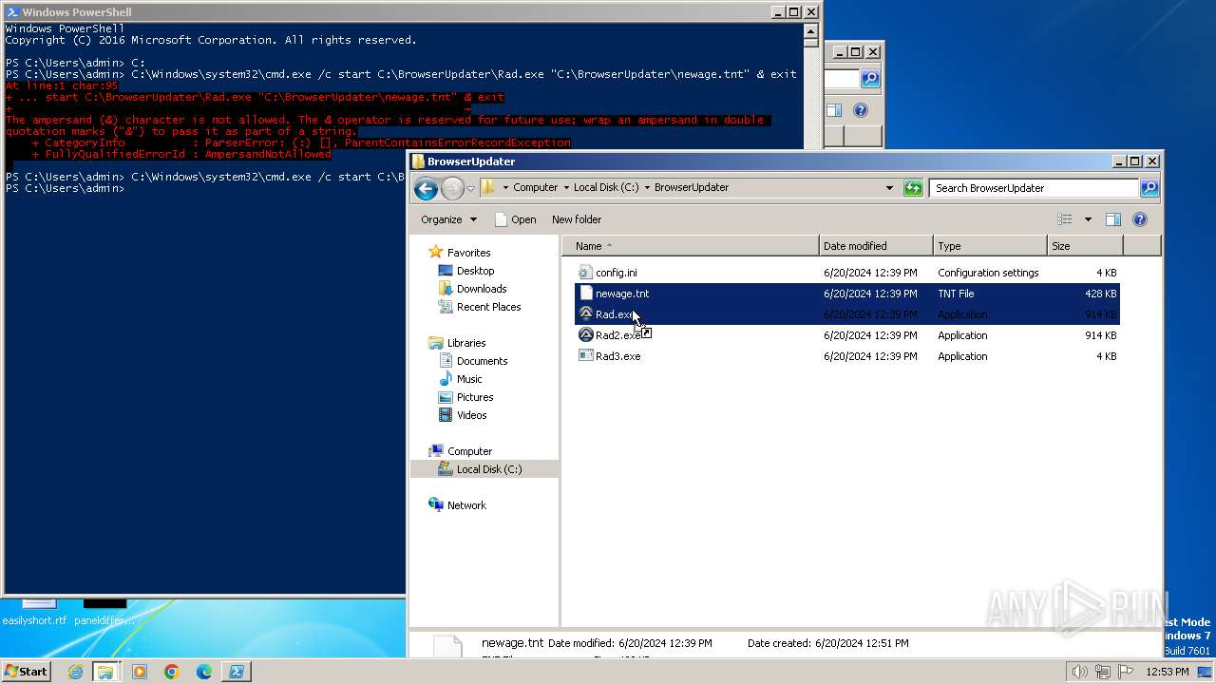Open Windows Explorer taskbar icon
1216x684 pixels.
pos(105,672)
